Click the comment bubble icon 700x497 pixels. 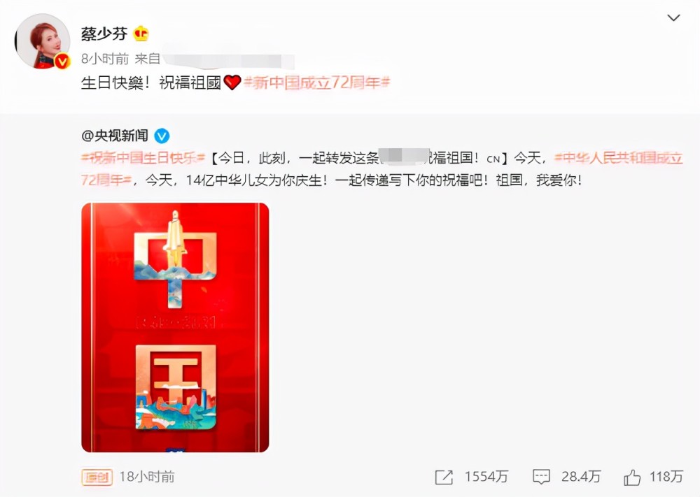coord(541,477)
